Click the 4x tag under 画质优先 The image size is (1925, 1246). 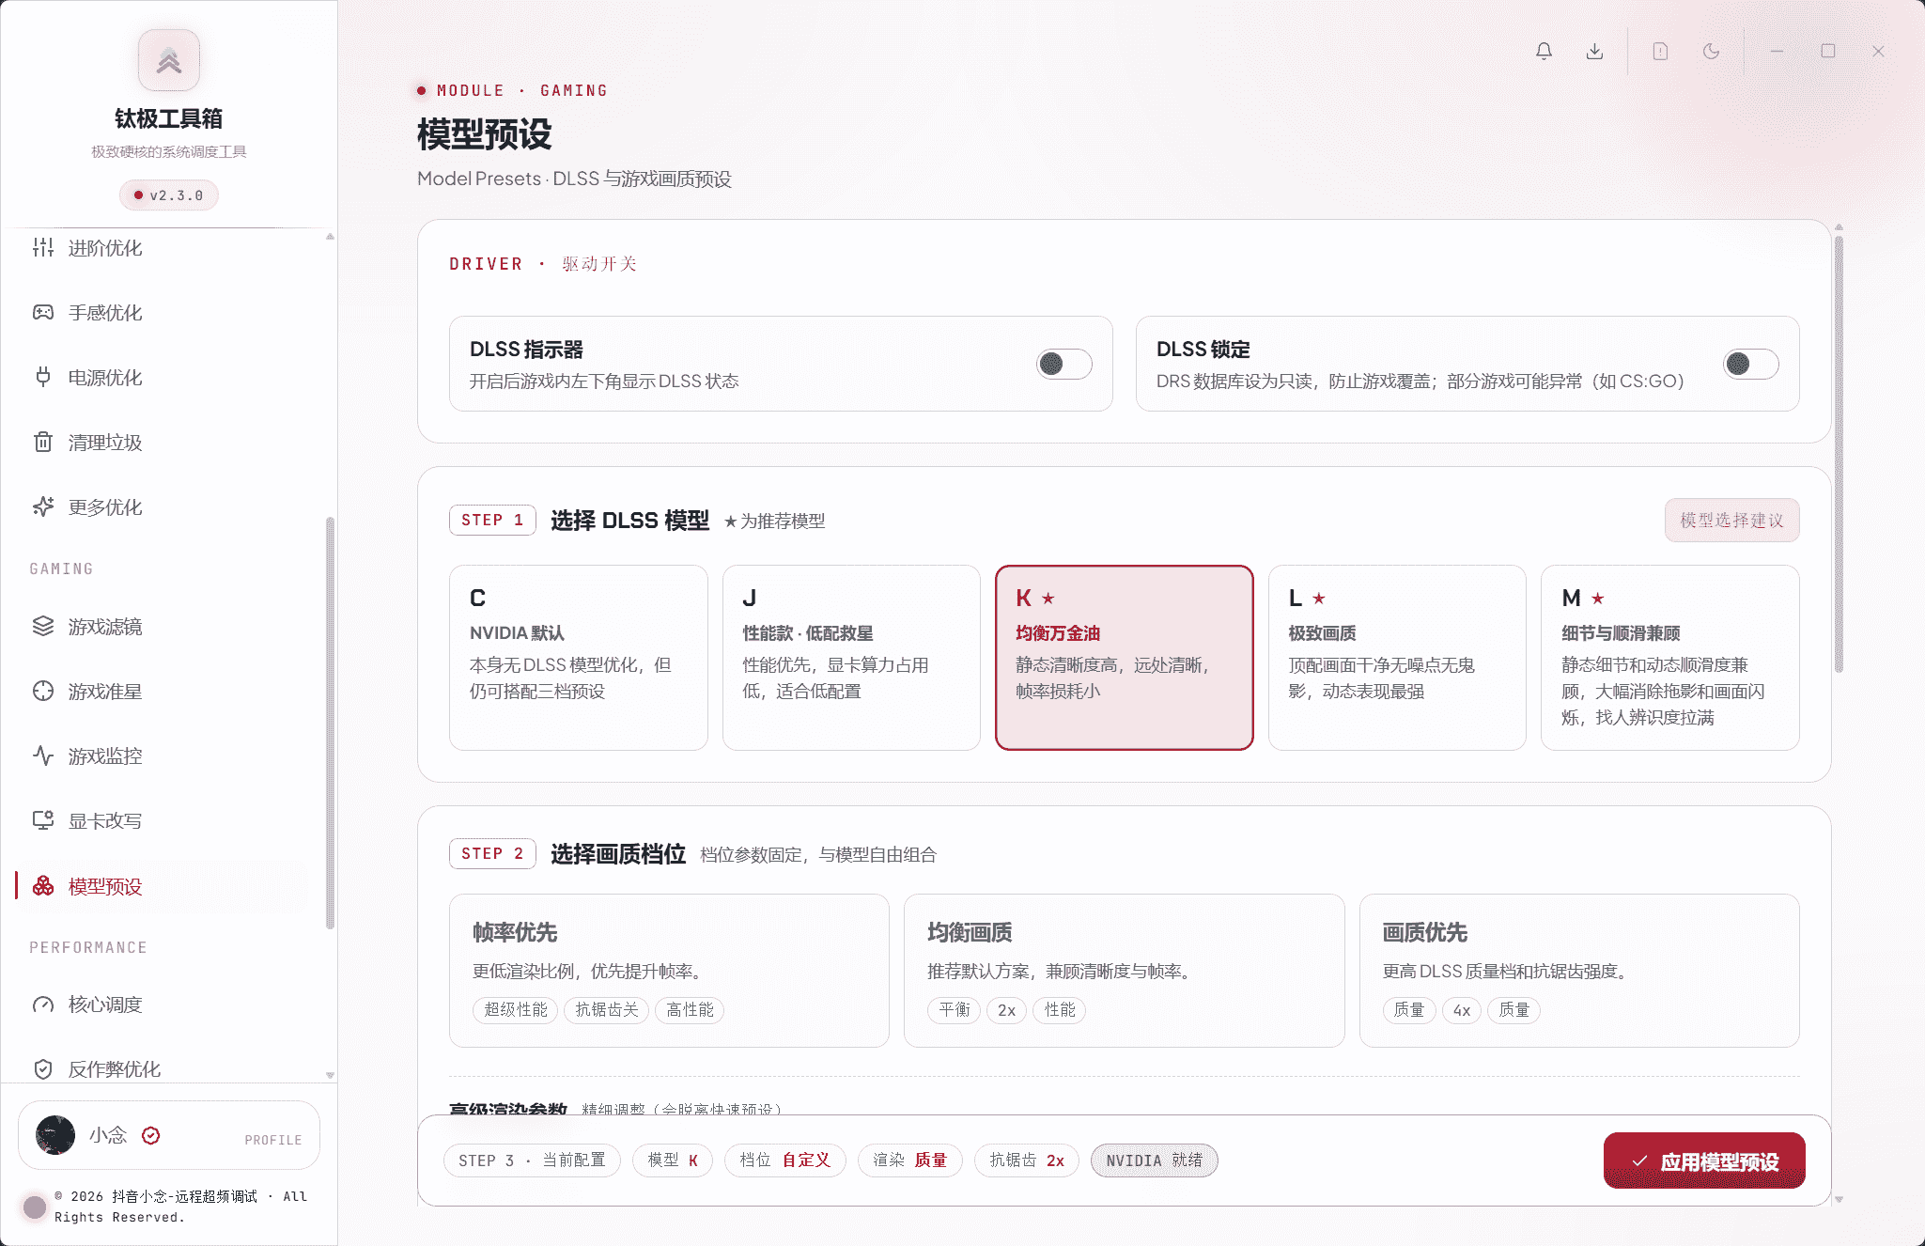pos(1462,1010)
